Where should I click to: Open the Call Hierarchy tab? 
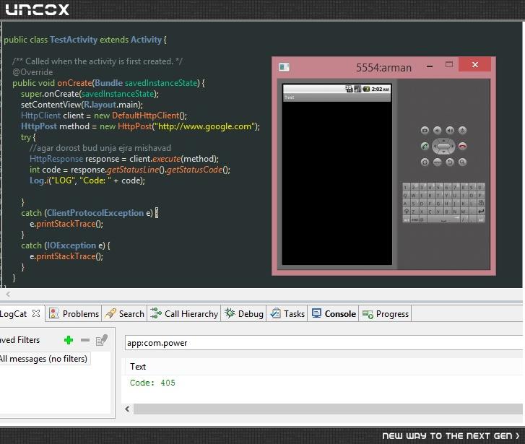(184, 314)
